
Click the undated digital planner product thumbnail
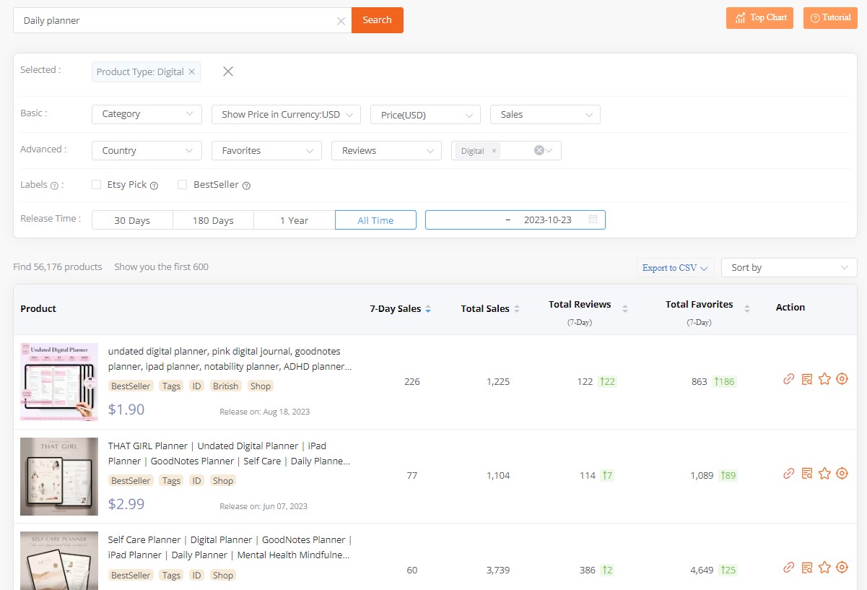tap(58, 381)
